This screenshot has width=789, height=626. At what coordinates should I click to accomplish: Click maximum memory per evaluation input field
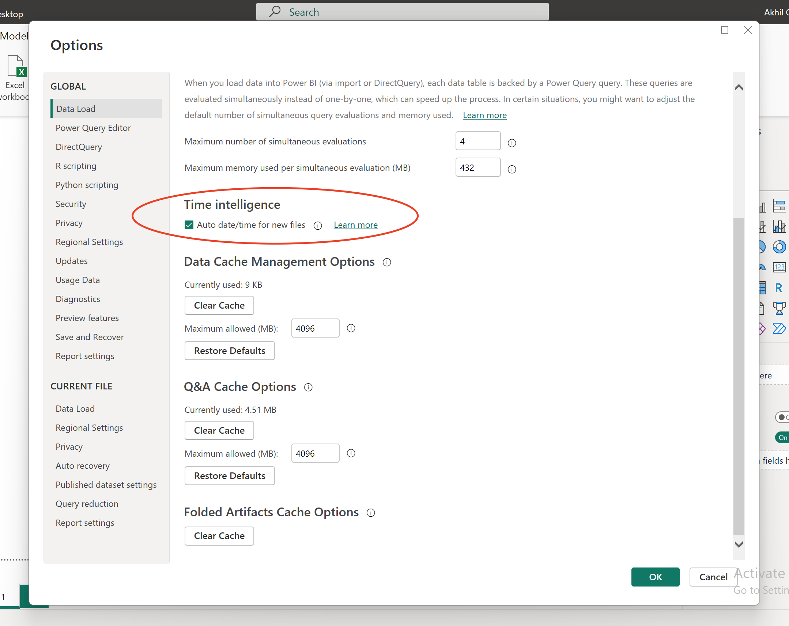tap(477, 167)
